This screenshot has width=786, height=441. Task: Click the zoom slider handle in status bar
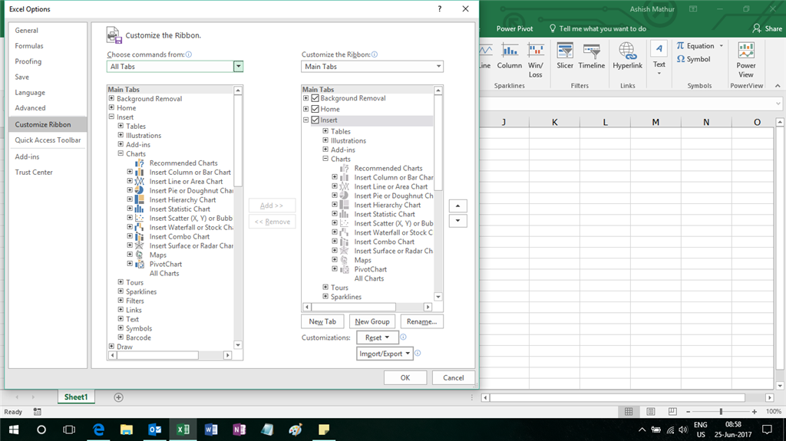tap(721, 411)
